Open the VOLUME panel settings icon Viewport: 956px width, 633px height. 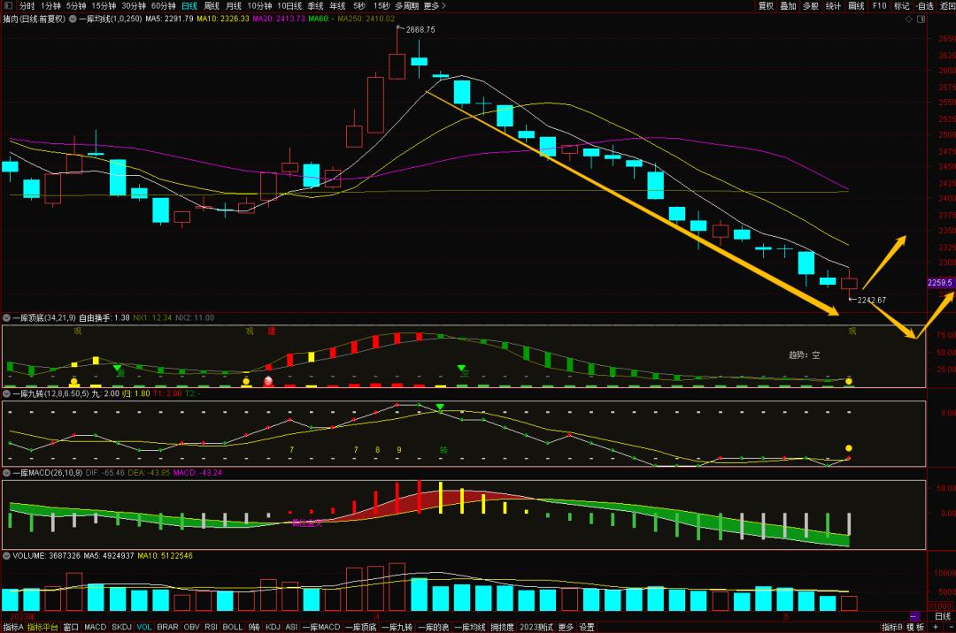click(7, 555)
